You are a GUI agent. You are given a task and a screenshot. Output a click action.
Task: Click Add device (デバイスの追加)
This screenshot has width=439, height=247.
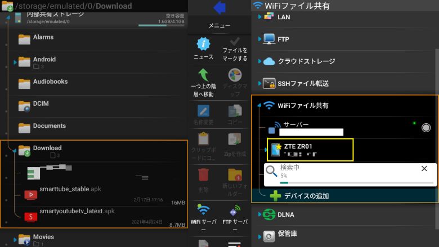pos(307,196)
